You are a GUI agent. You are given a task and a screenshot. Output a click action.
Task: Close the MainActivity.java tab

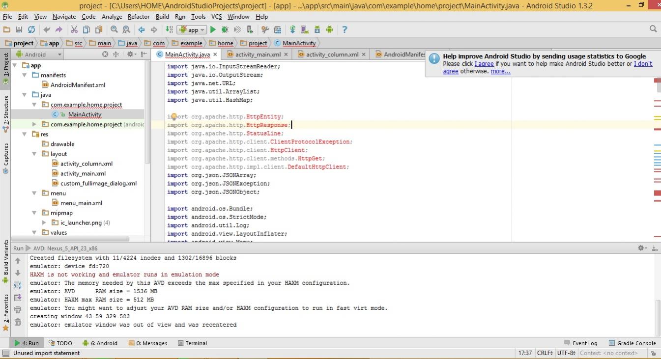click(x=215, y=55)
